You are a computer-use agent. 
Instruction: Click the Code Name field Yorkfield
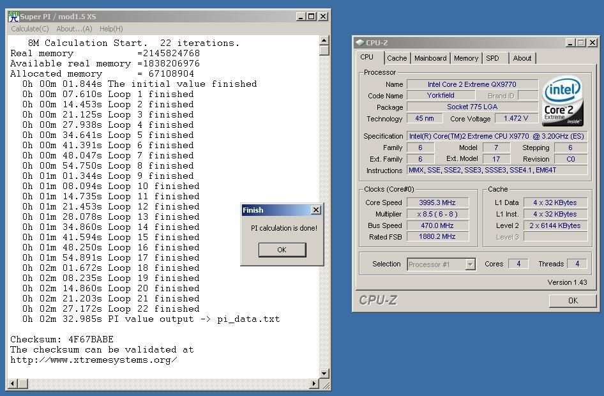pos(441,95)
